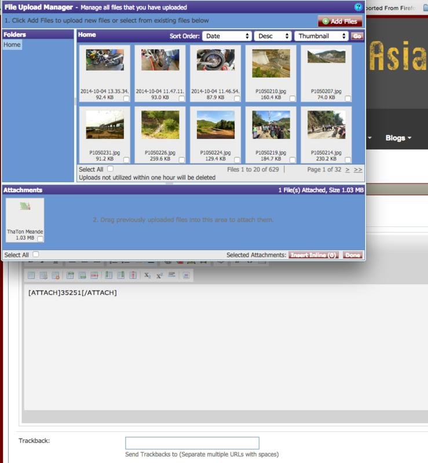Click the 'Page 1 of 32' text
The width and height of the screenshot is (428, 463).
[x=324, y=170]
